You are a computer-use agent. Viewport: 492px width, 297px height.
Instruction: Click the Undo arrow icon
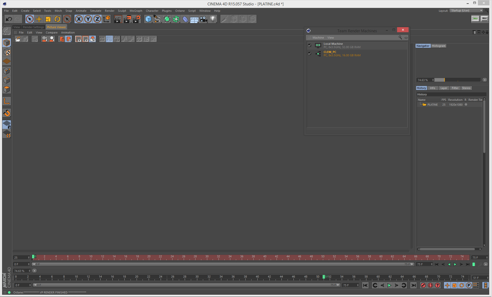(9, 19)
